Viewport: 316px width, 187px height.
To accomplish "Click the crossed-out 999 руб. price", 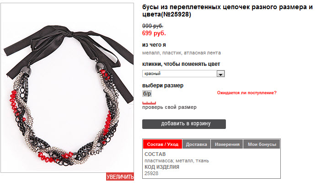I will click(x=153, y=26).
